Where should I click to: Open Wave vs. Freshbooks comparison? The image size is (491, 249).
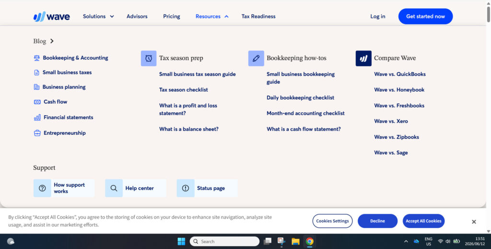point(399,106)
